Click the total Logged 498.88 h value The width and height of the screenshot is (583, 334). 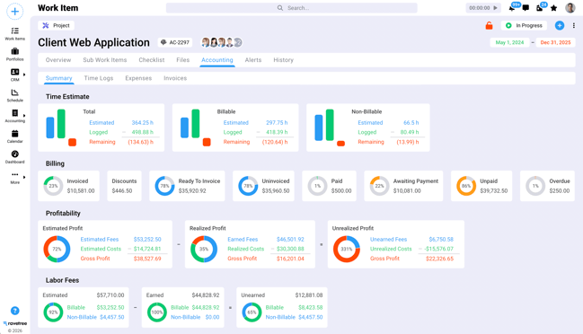[x=143, y=132]
